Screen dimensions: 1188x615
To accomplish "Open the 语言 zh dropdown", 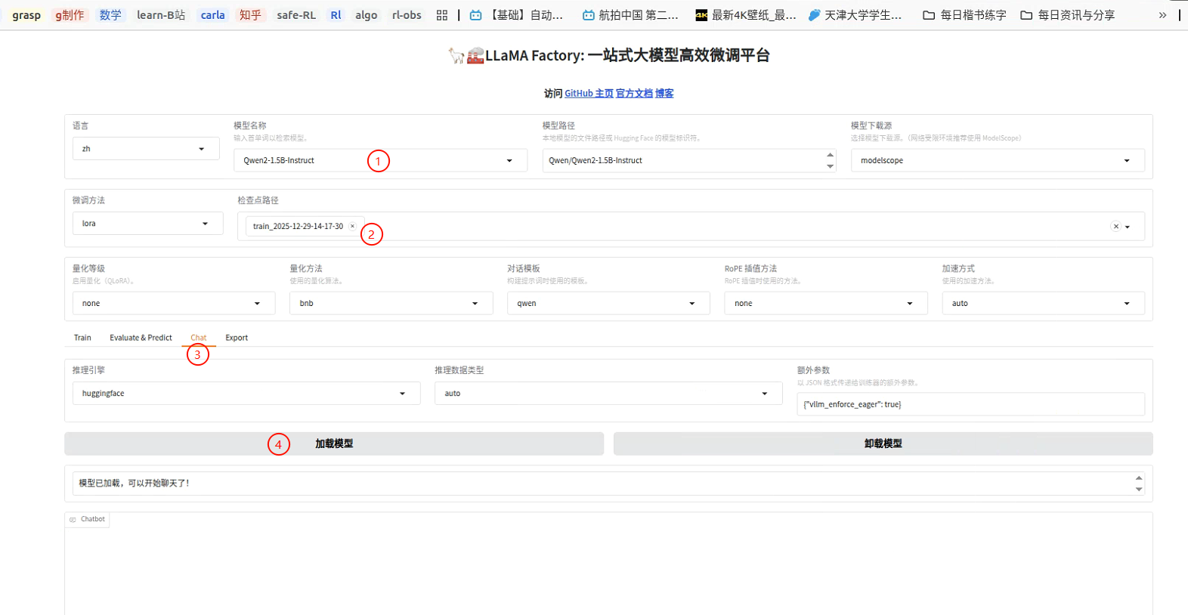I will click(x=146, y=149).
